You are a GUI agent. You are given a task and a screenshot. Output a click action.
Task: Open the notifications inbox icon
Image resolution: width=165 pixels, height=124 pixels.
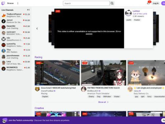click(x=148, y=3)
